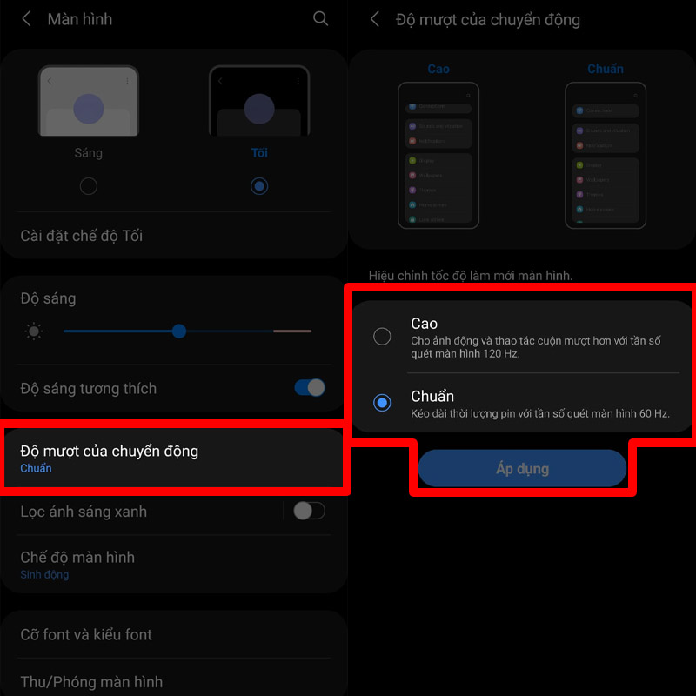Open Cài đặt chế độ Tối

pyautogui.click(x=173, y=236)
